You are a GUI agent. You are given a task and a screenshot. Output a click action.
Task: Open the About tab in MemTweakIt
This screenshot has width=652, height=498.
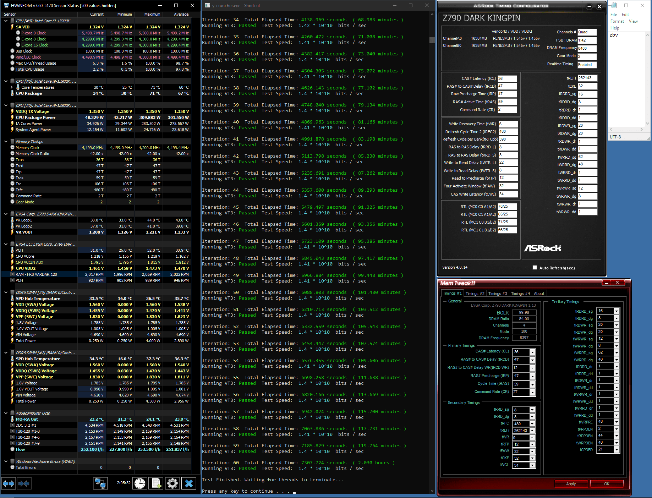539,294
